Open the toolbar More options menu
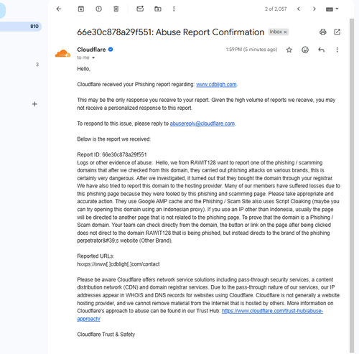Image resolution: width=359 pixels, height=354 pixels. 174,9
